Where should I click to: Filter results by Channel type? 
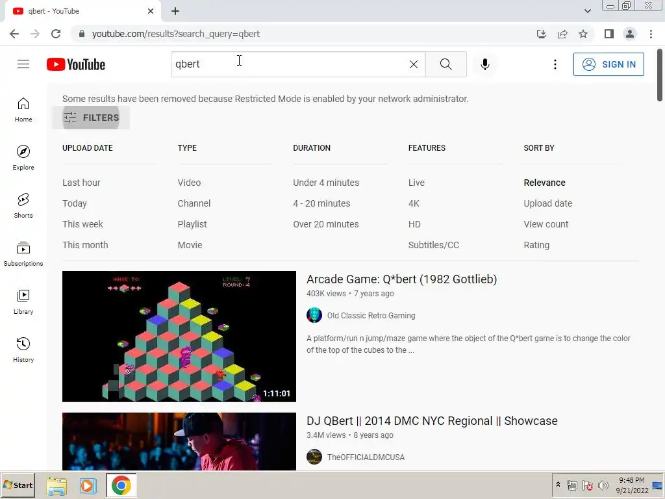194,203
